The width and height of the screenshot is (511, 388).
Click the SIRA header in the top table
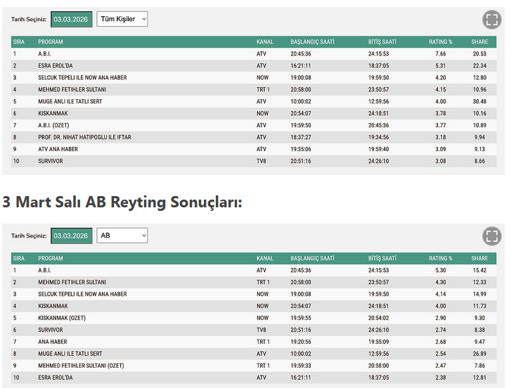(x=19, y=42)
